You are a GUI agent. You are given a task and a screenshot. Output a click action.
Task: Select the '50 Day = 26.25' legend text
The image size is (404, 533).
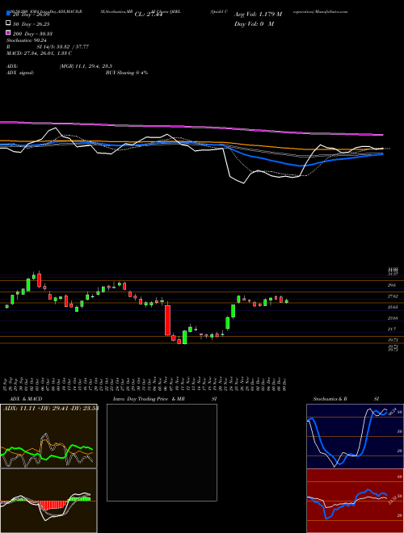click(x=32, y=24)
